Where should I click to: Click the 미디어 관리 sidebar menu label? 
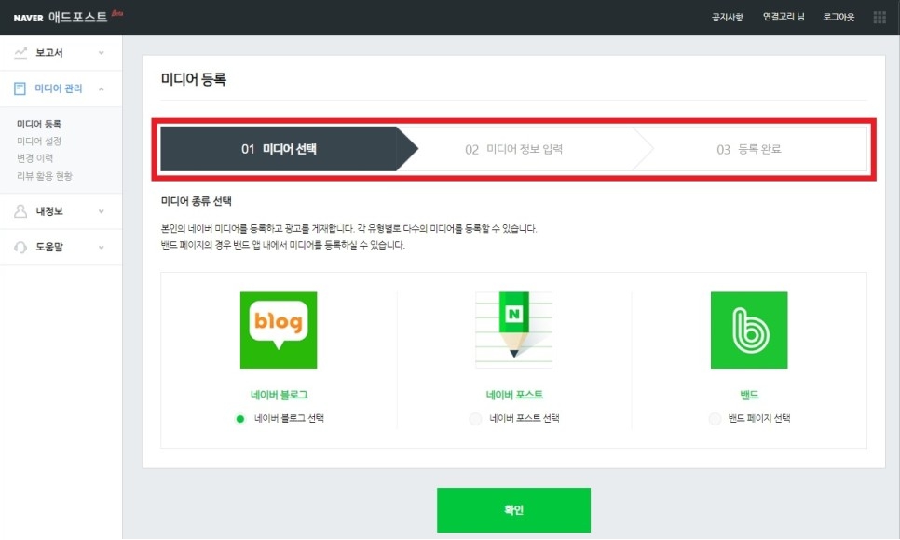point(59,88)
